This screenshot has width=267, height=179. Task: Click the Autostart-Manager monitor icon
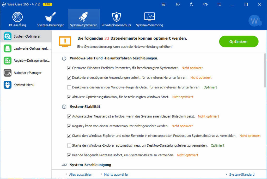(8, 73)
